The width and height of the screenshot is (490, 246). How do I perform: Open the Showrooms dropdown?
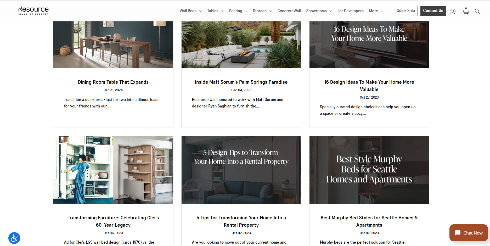tap(319, 11)
